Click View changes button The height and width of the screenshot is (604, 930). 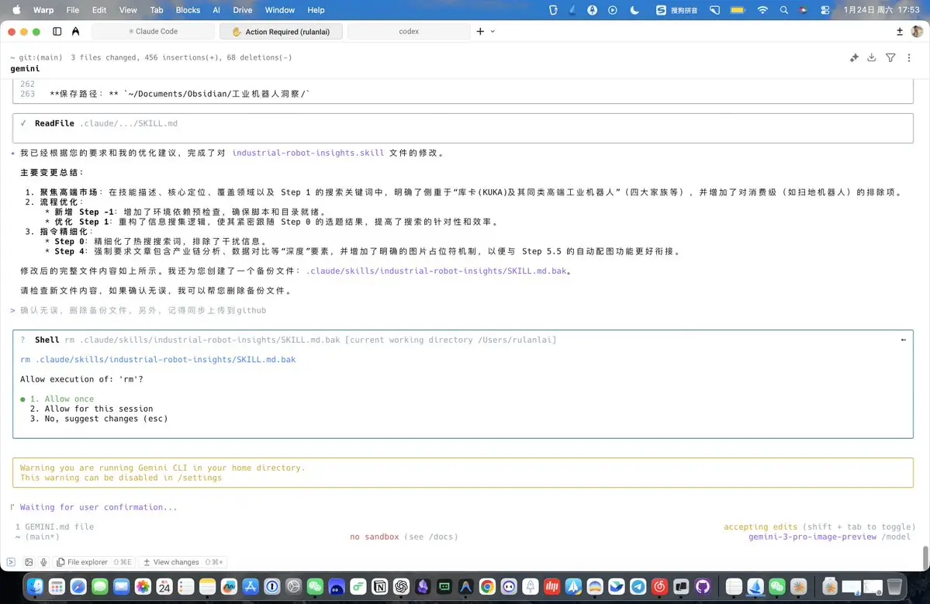(x=183, y=562)
